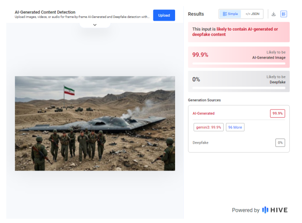The width and height of the screenshot is (302, 223).
Task: Click the AI-Generated Image probability bar
Action: point(239,64)
